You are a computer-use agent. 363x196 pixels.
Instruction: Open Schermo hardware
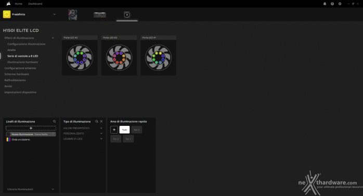point(17,74)
